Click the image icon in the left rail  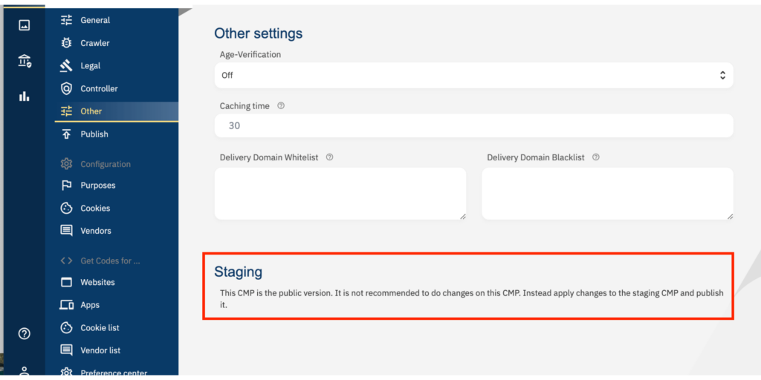[24, 24]
